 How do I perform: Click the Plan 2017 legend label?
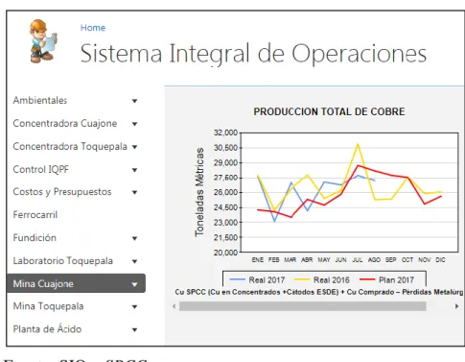click(396, 280)
